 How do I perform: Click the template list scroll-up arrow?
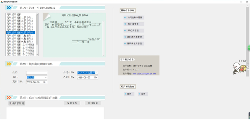point(37,14)
